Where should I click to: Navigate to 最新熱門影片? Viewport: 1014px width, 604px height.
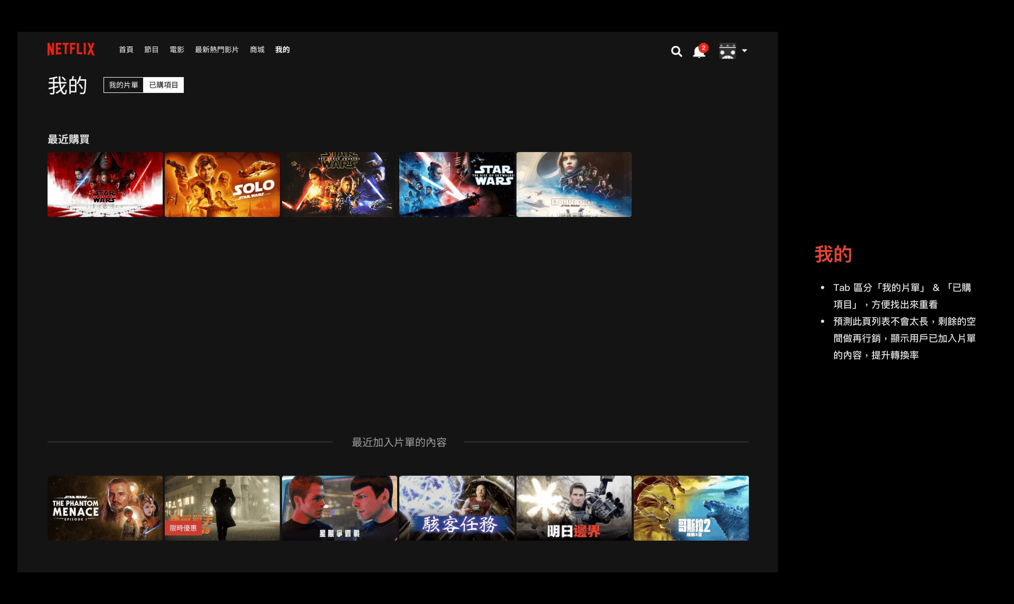[x=217, y=50]
